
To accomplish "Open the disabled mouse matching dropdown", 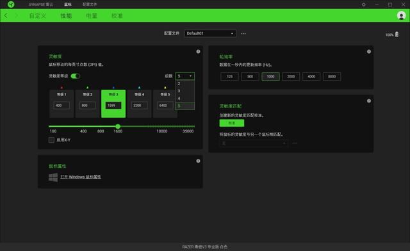I will [x=254, y=143].
